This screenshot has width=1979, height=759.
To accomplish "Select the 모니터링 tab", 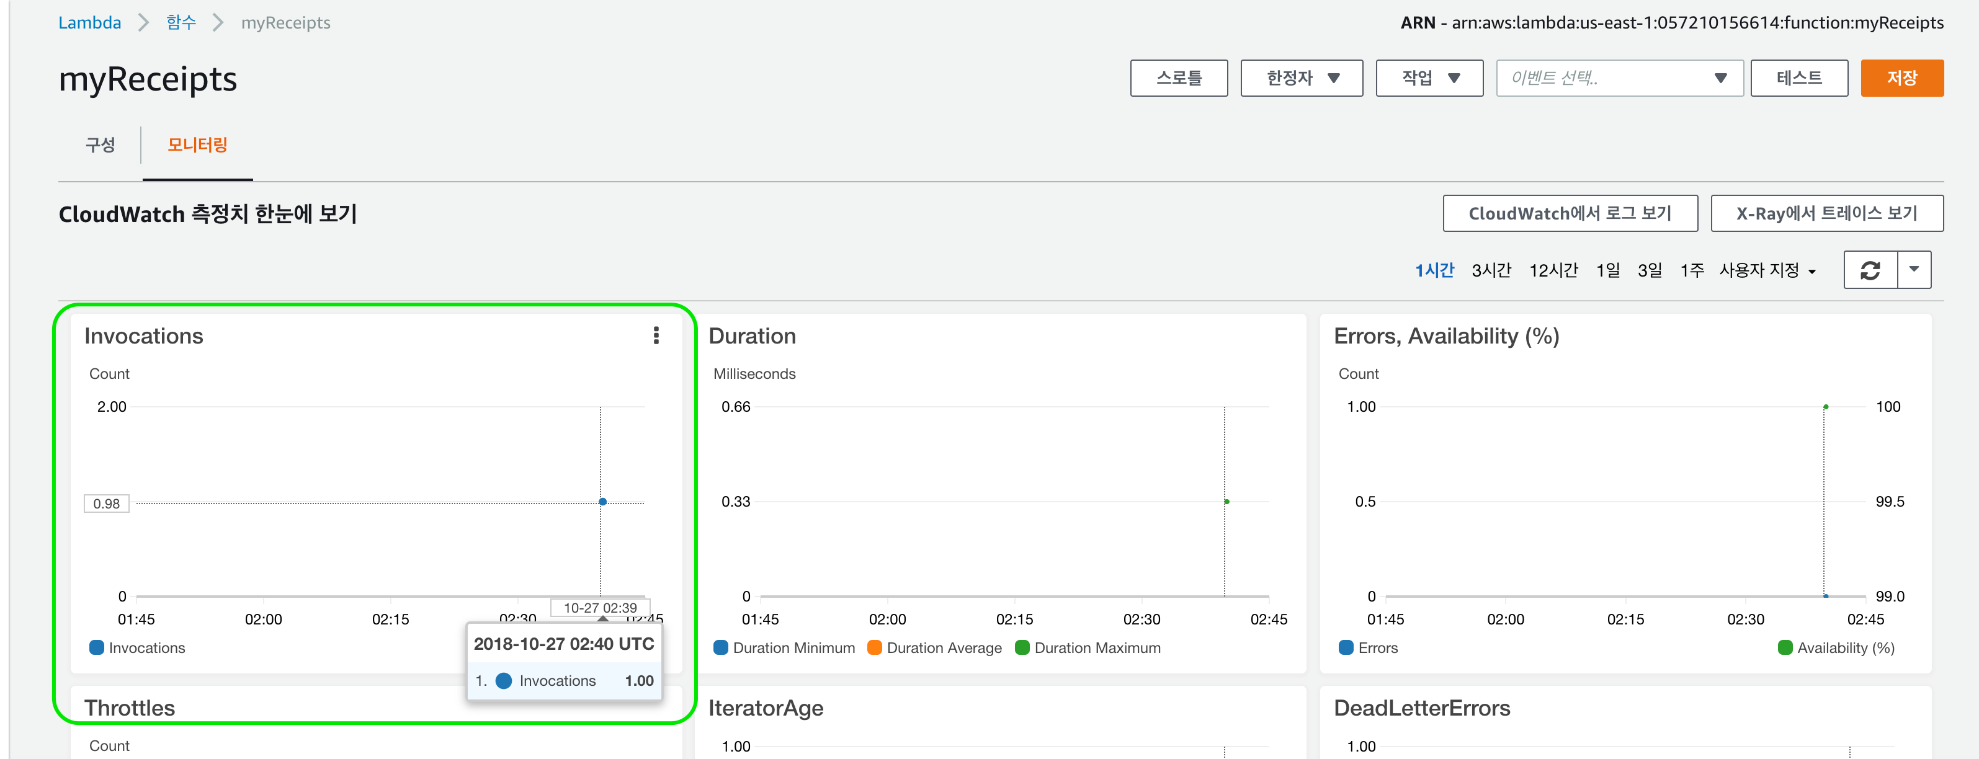I will 197,144.
